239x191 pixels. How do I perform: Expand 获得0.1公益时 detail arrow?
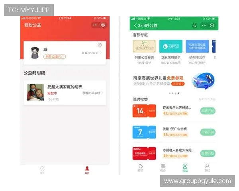tap(102, 93)
